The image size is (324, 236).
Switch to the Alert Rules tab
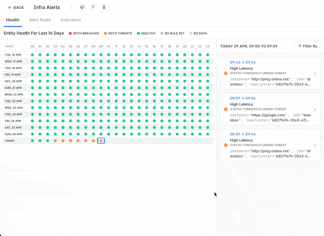click(40, 20)
